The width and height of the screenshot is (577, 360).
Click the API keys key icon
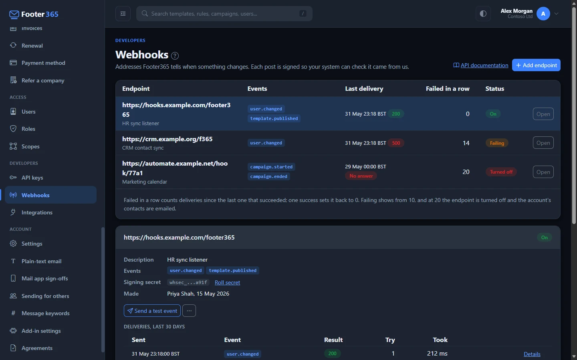pos(13,177)
